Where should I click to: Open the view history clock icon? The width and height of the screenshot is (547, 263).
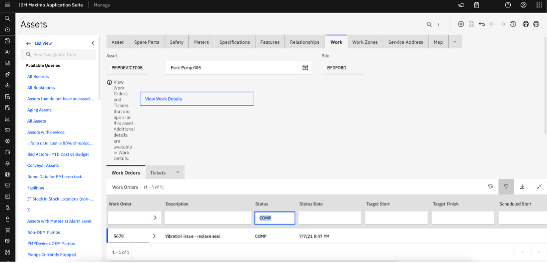pyautogui.click(x=513, y=24)
